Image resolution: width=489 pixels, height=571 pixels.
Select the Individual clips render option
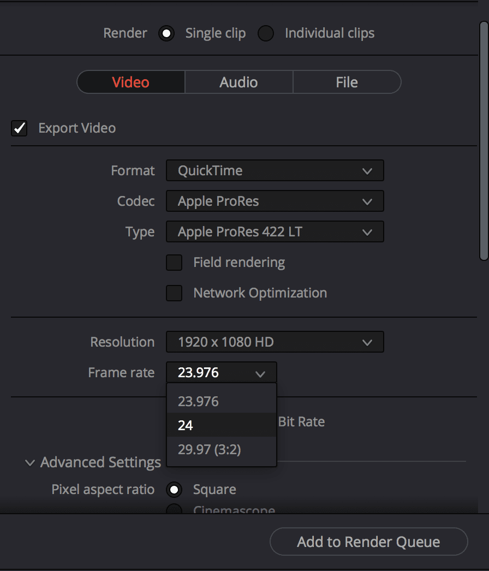click(x=266, y=33)
